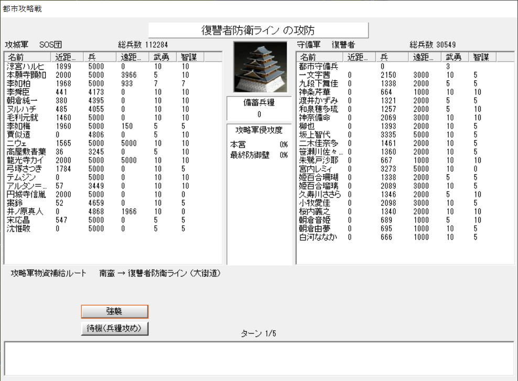This screenshot has width=518, height=381.
Task: Click the empty message log box at bottom
Action: click(258, 358)
